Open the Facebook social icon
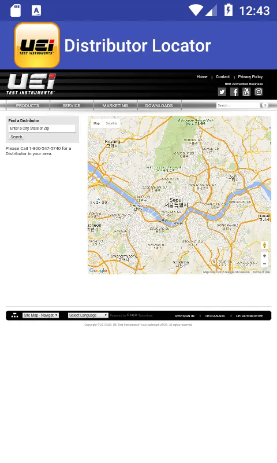 234,92
